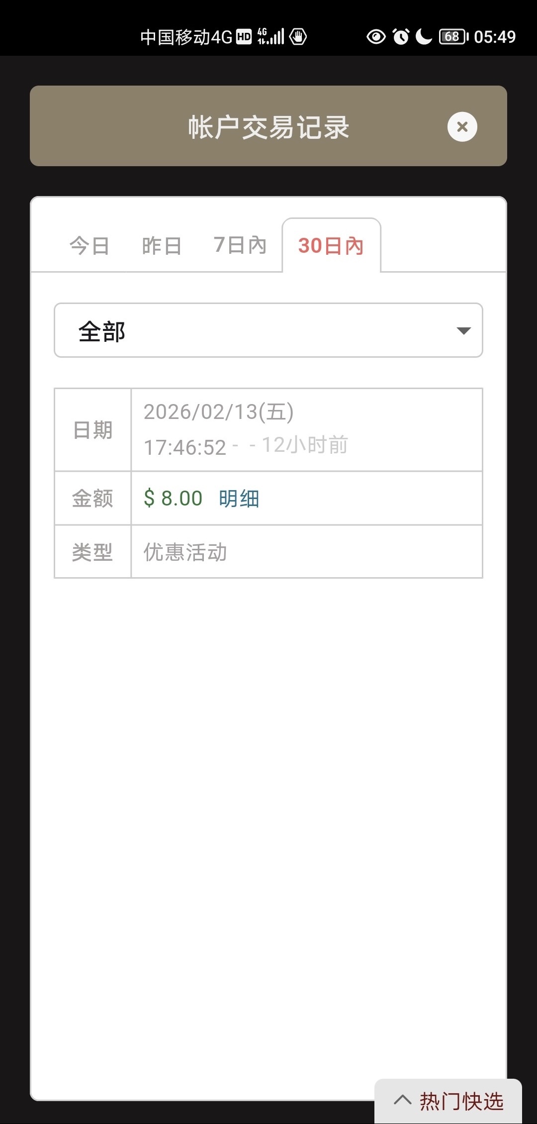Open the 全部 type filter dropdown
537x1124 pixels.
click(268, 330)
